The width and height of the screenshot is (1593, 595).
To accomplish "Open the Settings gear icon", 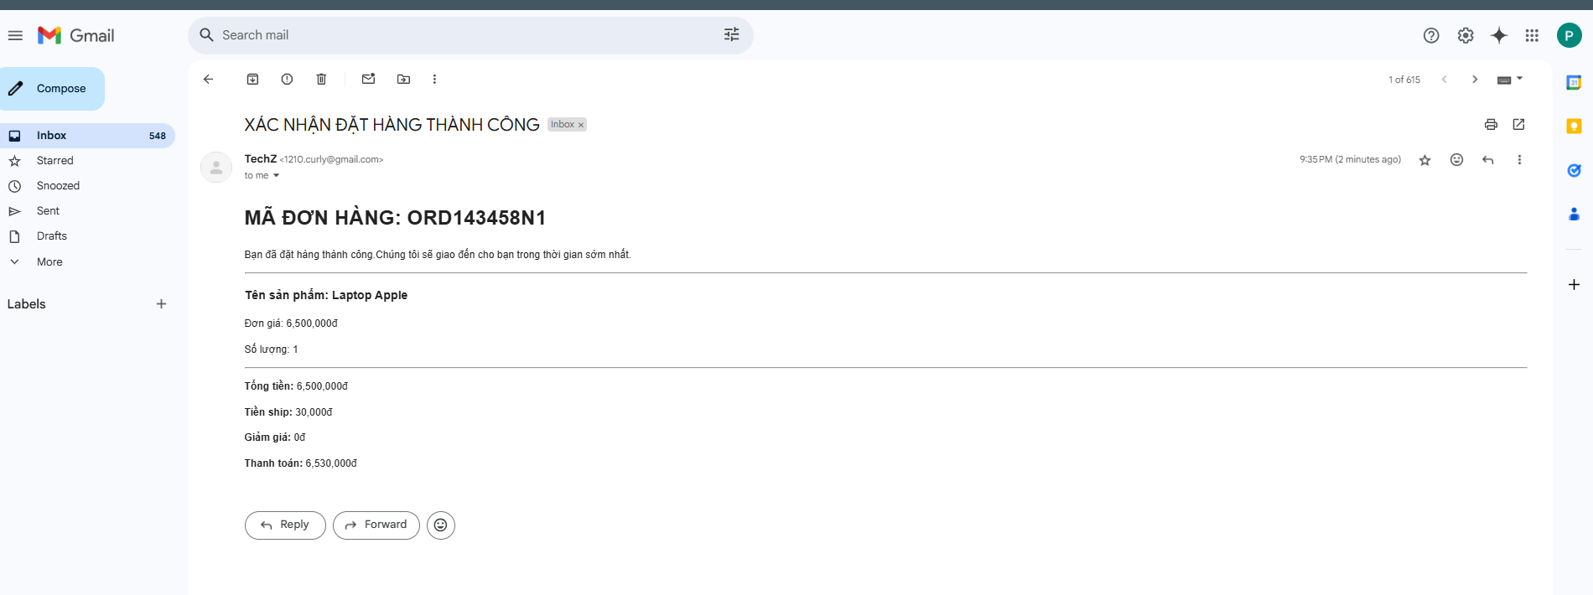I will point(1466,35).
